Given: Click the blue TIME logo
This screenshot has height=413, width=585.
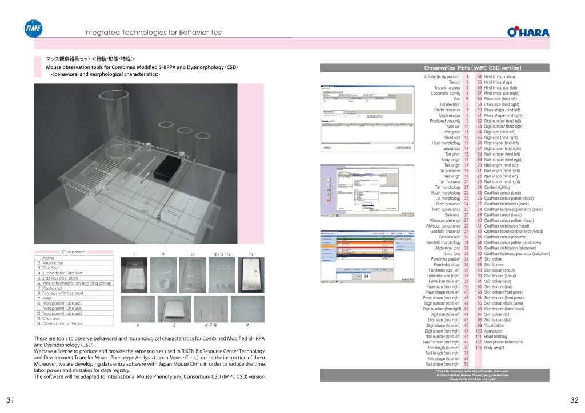Looking at the screenshot, I should tap(33, 29).
